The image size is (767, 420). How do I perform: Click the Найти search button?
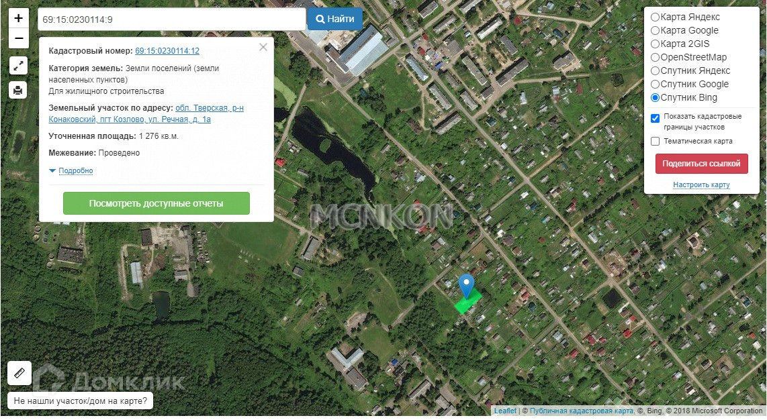[x=335, y=19]
